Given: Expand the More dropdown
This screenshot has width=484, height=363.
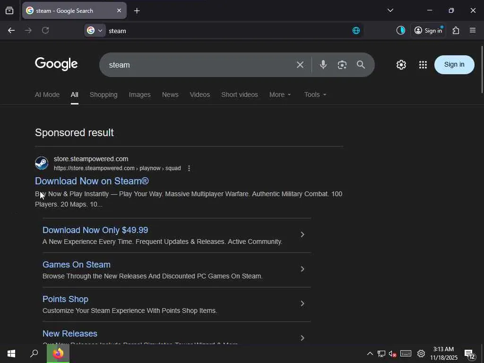Looking at the screenshot, I should click(280, 95).
